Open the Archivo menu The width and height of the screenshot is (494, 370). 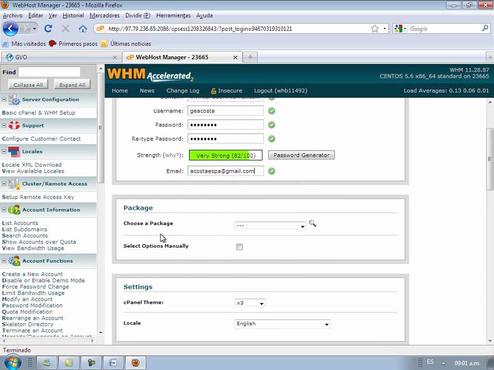click(x=12, y=15)
